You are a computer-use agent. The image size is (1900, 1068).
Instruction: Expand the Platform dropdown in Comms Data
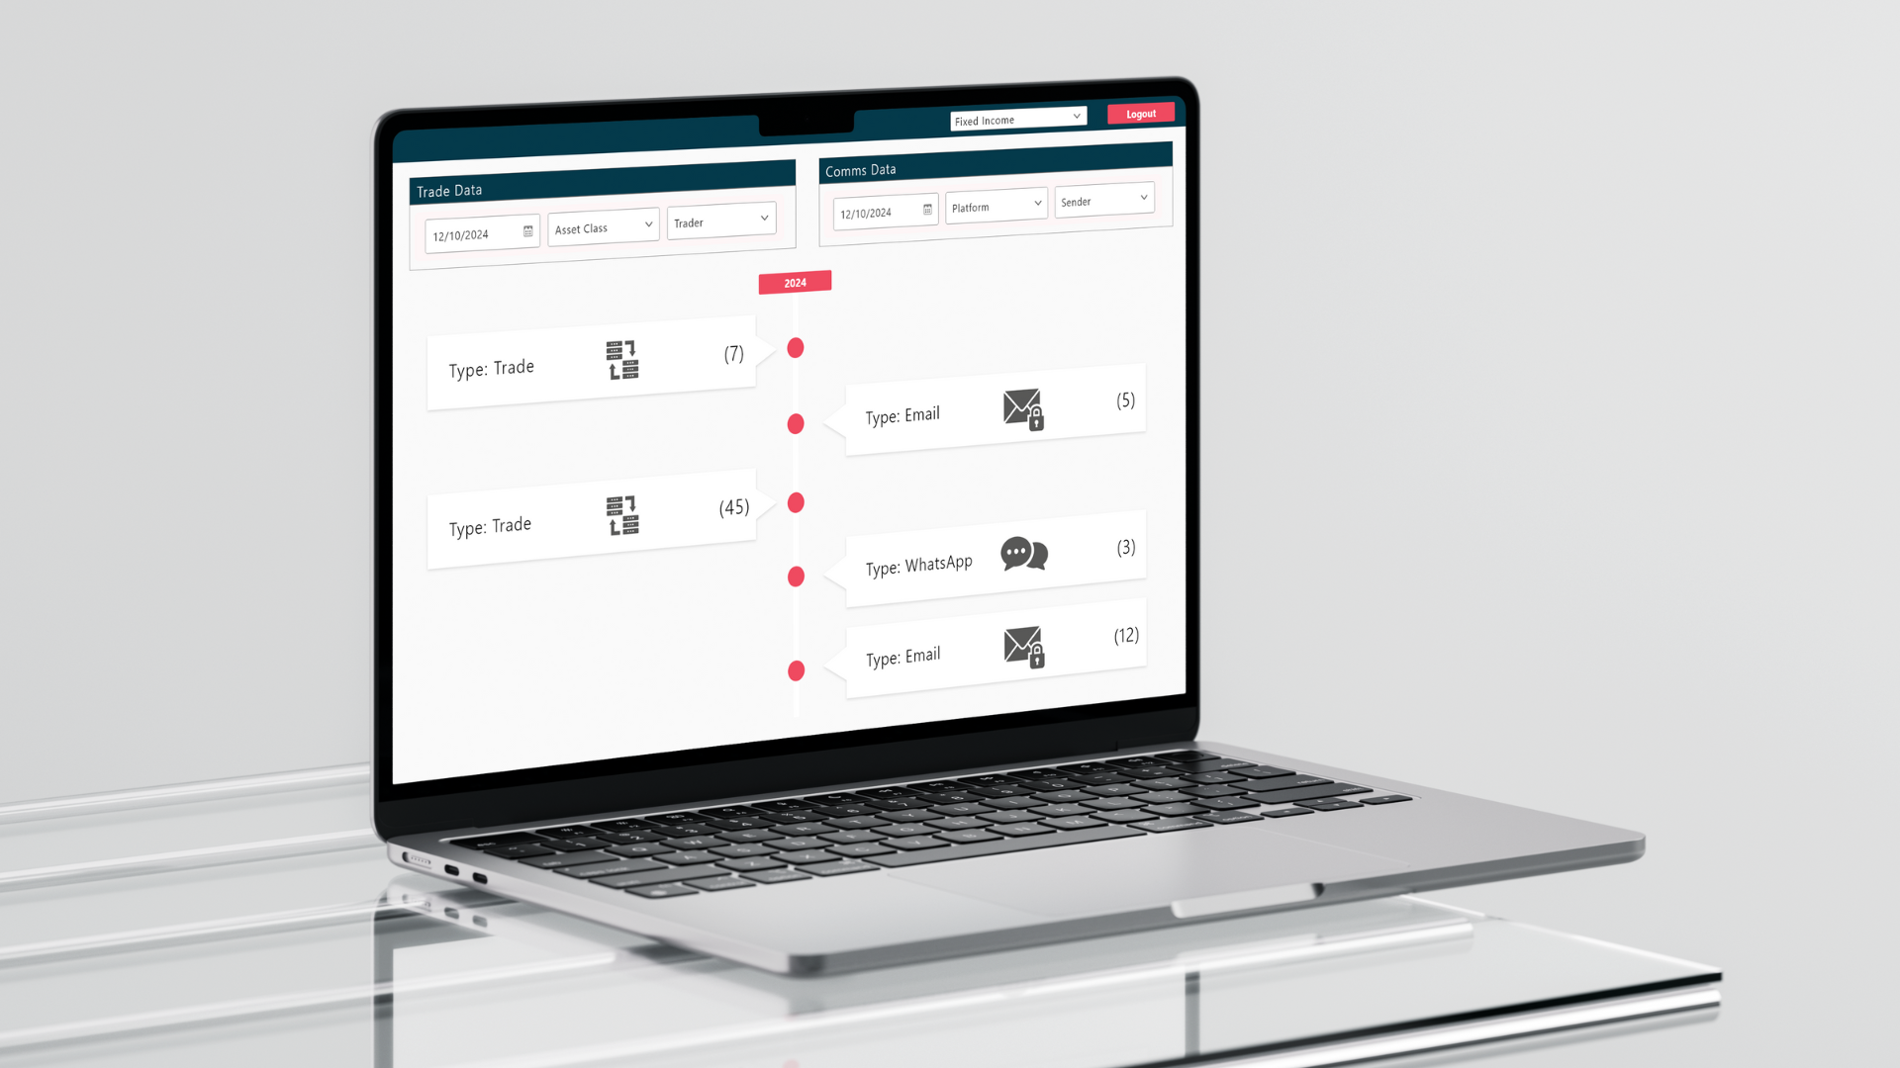click(995, 208)
